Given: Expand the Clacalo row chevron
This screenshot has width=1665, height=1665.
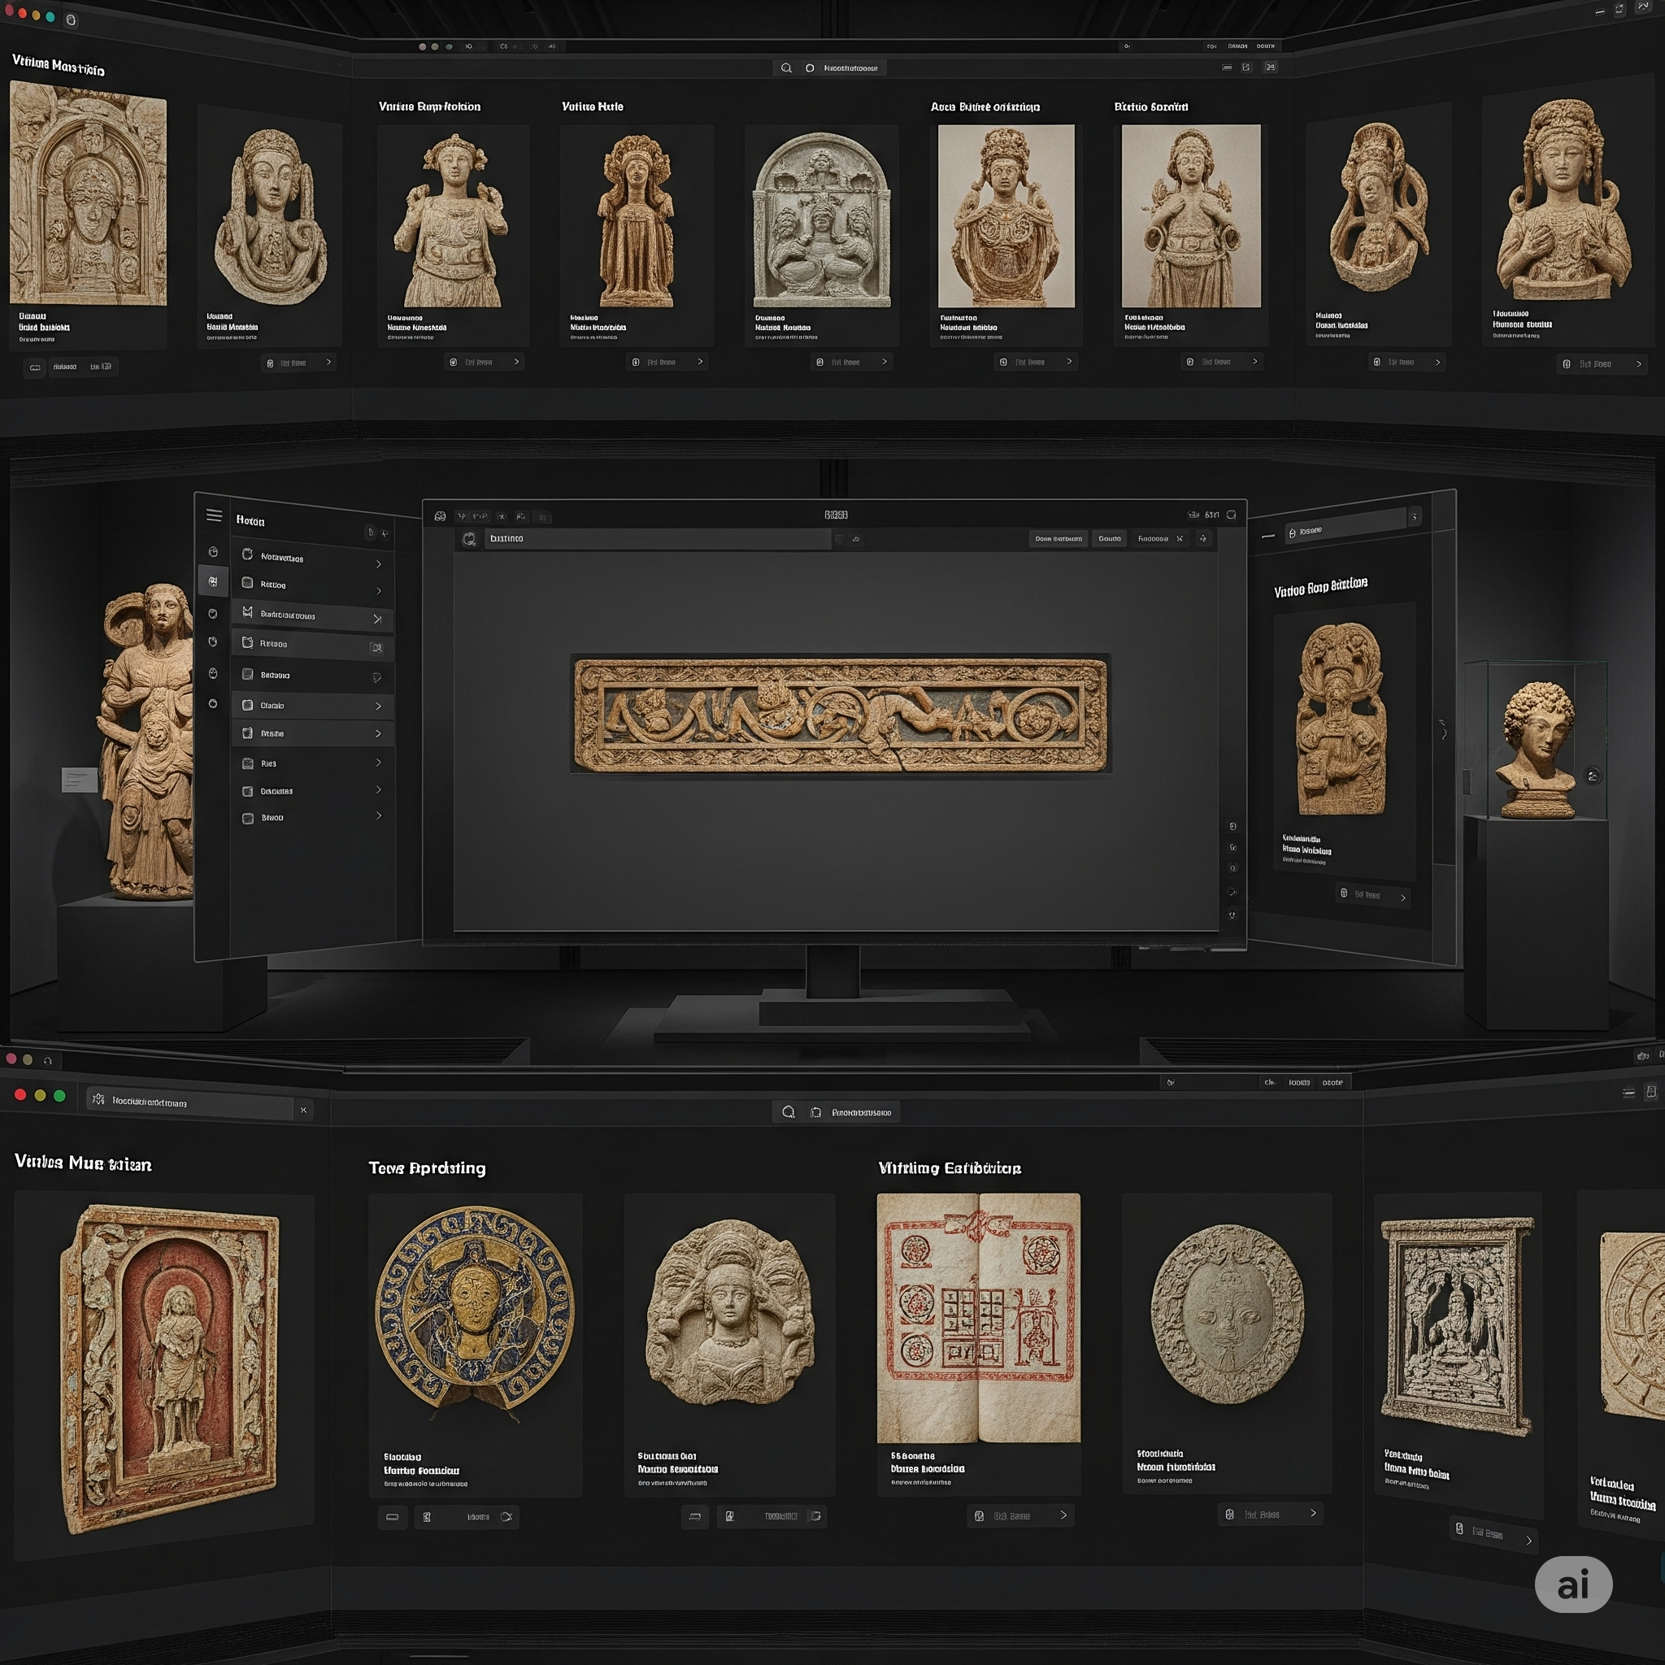Looking at the screenshot, I should [x=378, y=706].
